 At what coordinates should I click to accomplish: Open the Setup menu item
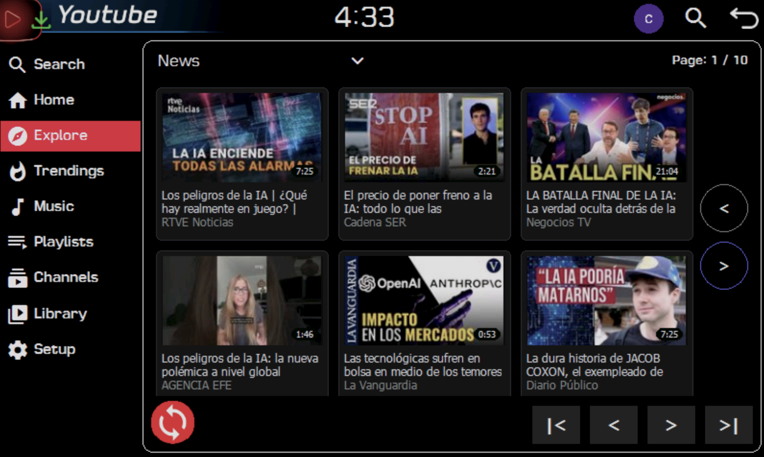(x=71, y=350)
